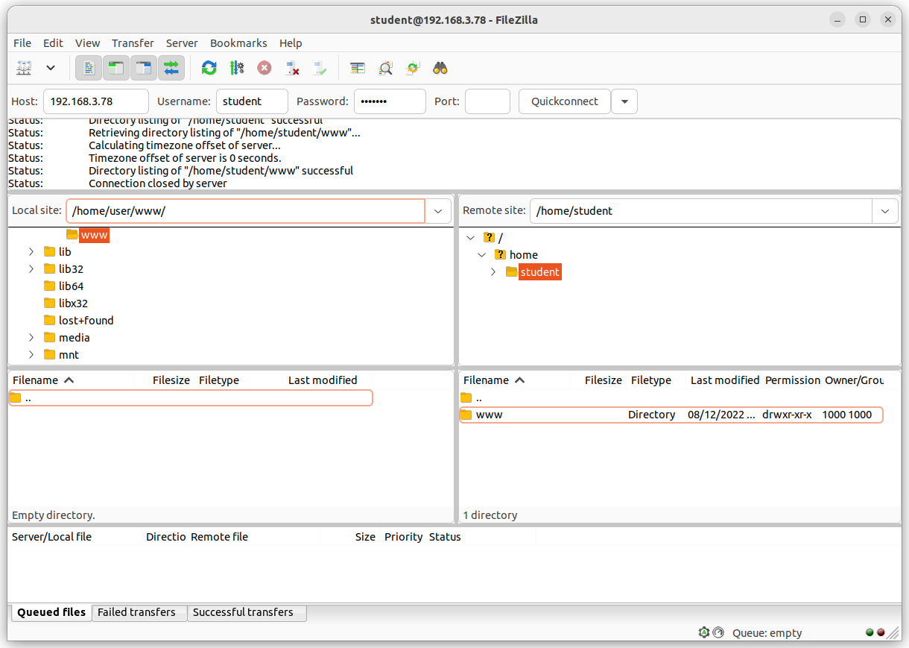909x648 pixels.
Task: Open the Quickconnect history dropdown
Action: click(x=624, y=101)
